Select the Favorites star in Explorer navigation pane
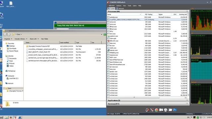The width and height of the screenshot is (212, 119). coord(6,43)
